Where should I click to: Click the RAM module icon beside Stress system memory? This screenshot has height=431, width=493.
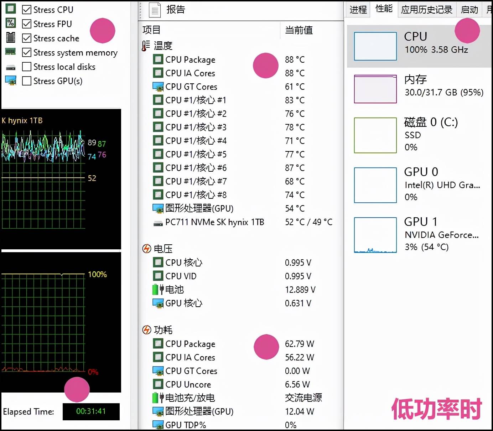tap(10, 52)
